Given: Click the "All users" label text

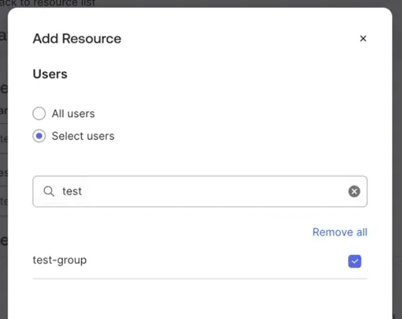Looking at the screenshot, I should [x=74, y=113].
